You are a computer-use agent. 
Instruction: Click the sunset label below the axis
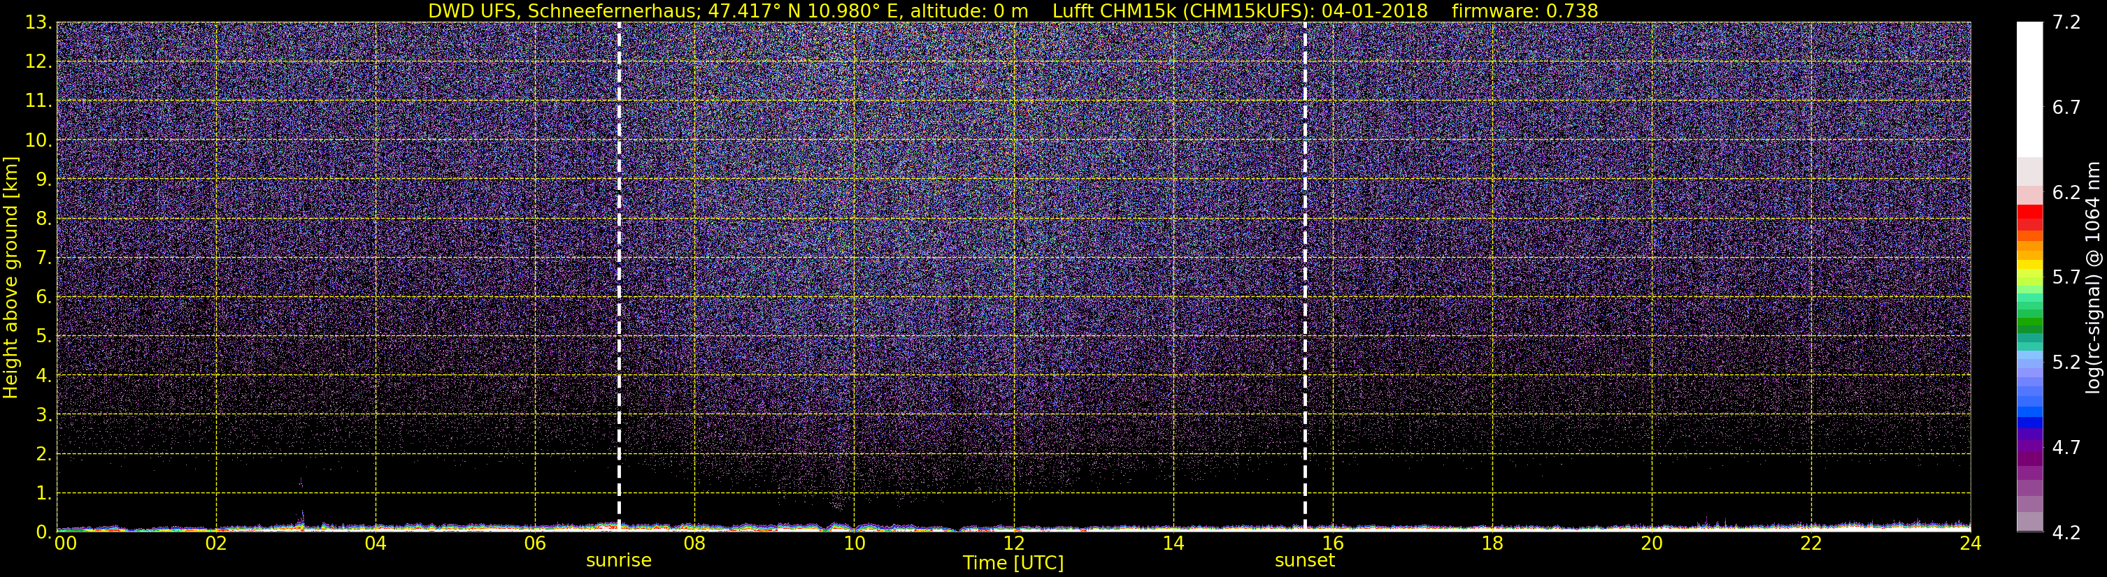pyautogui.click(x=1305, y=561)
